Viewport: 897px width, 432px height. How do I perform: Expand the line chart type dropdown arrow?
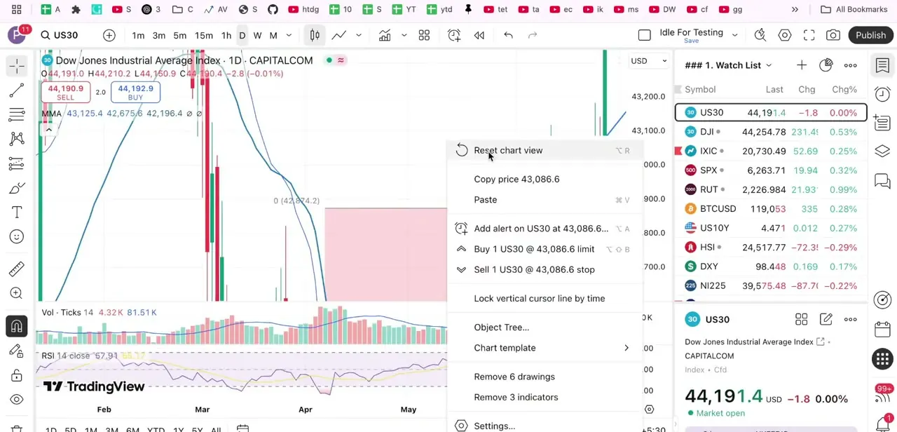359,35
